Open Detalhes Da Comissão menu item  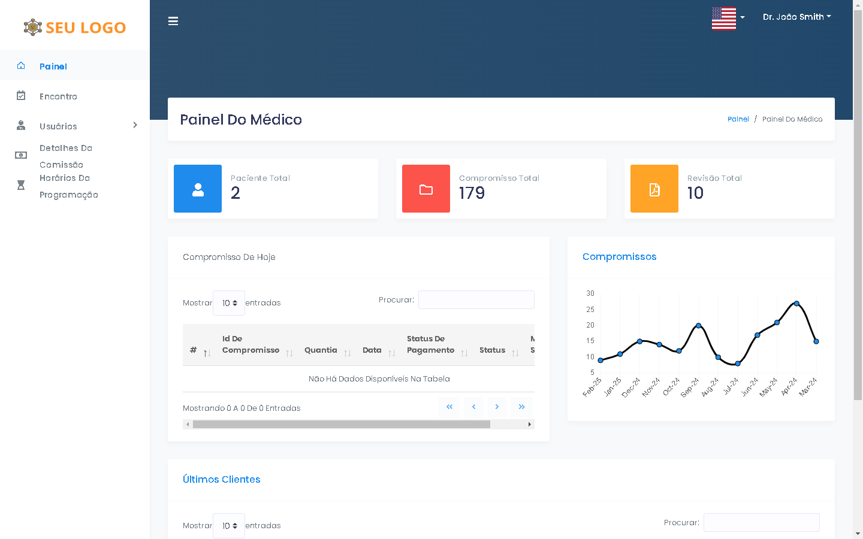click(x=65, y=156)
